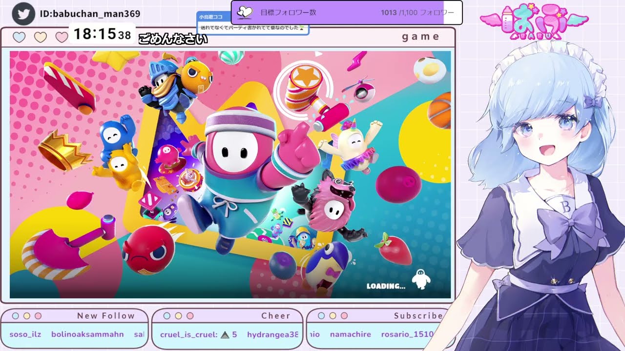Click the "LOADING..." text in the game
The width and height of the screenshot is (625, 351).
[386, 286]
